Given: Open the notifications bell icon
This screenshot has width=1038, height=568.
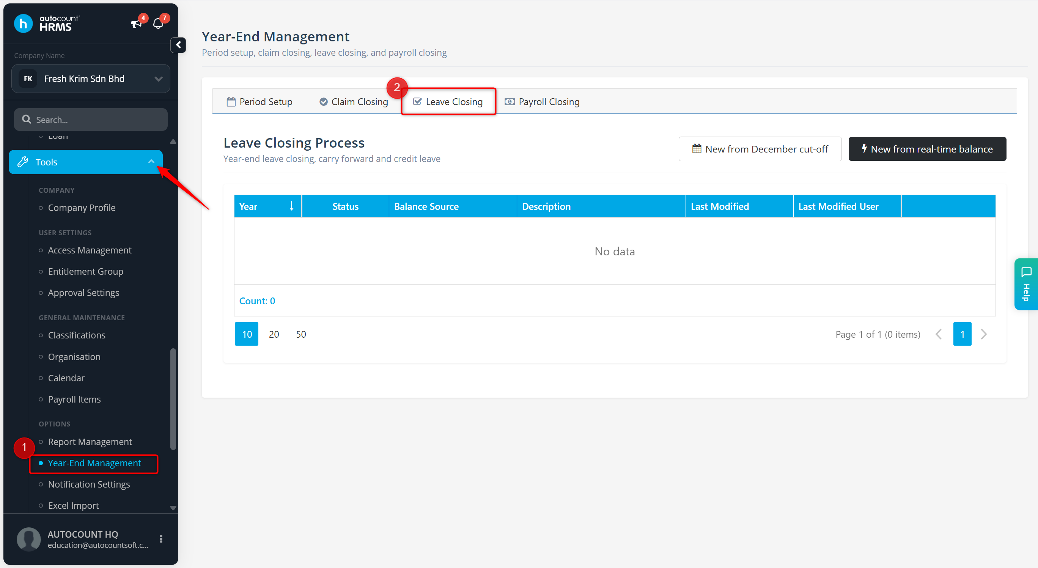Looking at the screenshot, I should click(158, 24).
